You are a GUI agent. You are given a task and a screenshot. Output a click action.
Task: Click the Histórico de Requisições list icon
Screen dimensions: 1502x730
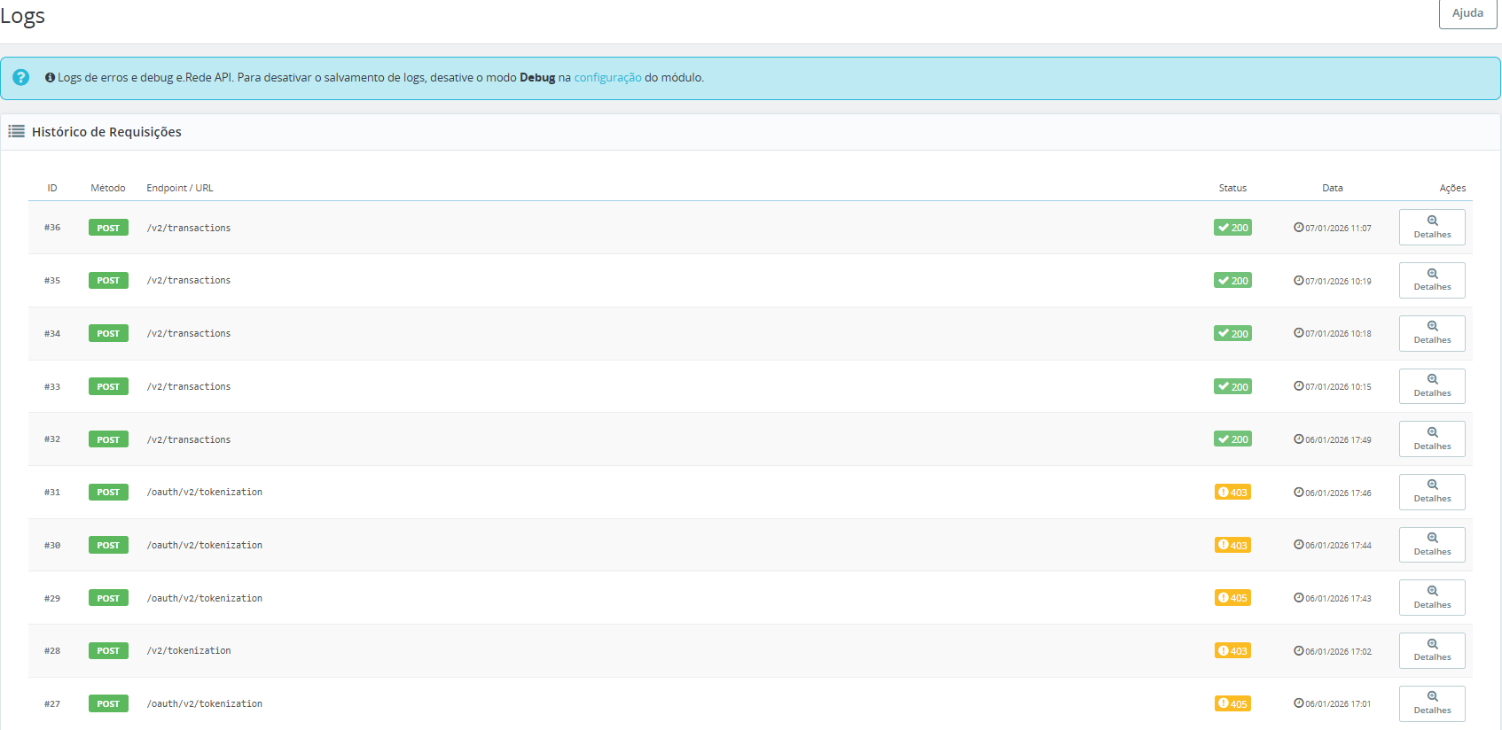tap(16, 132)
